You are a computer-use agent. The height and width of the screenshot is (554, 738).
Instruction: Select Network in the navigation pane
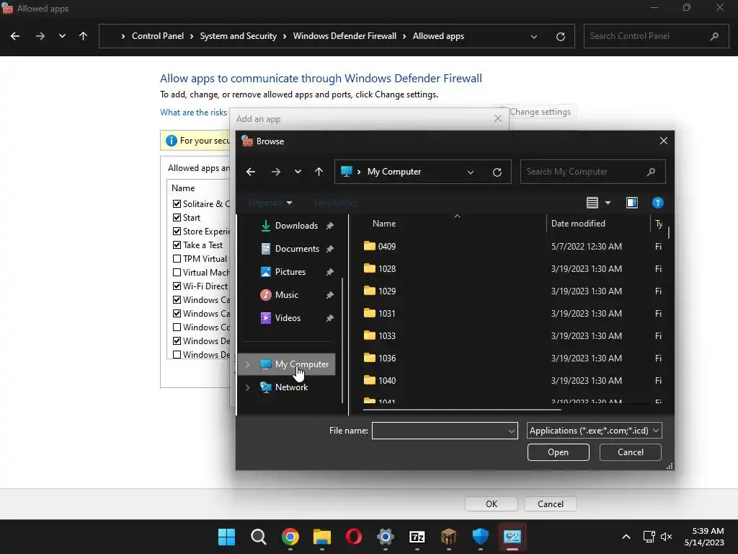click(291, 387)
